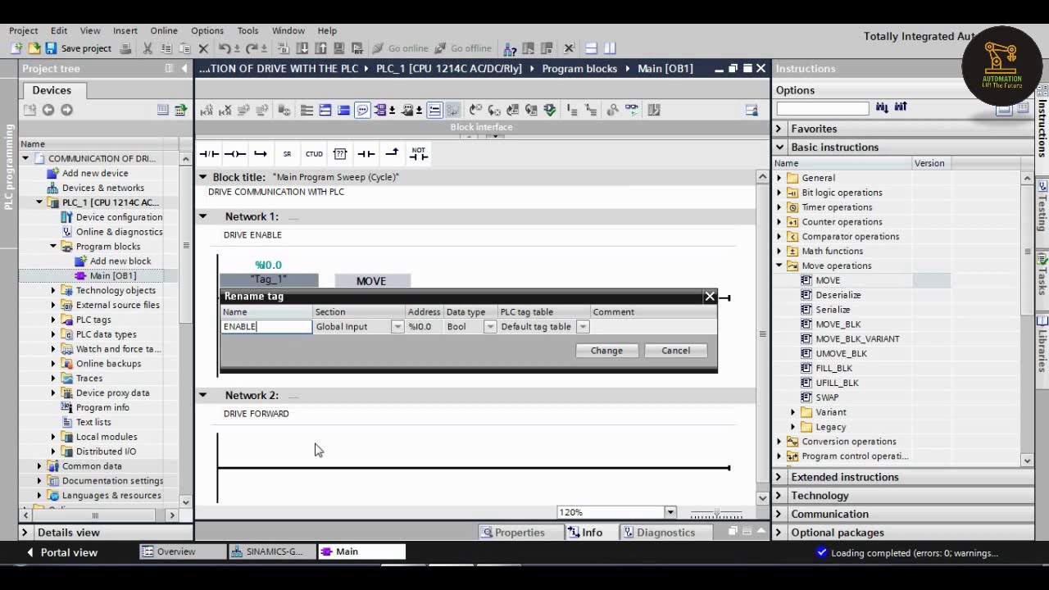Open Device configuration in project tree
Image resolution: width=1049 pixels, height=590 pixels.
pyautogui.click(x=119, y=217)
